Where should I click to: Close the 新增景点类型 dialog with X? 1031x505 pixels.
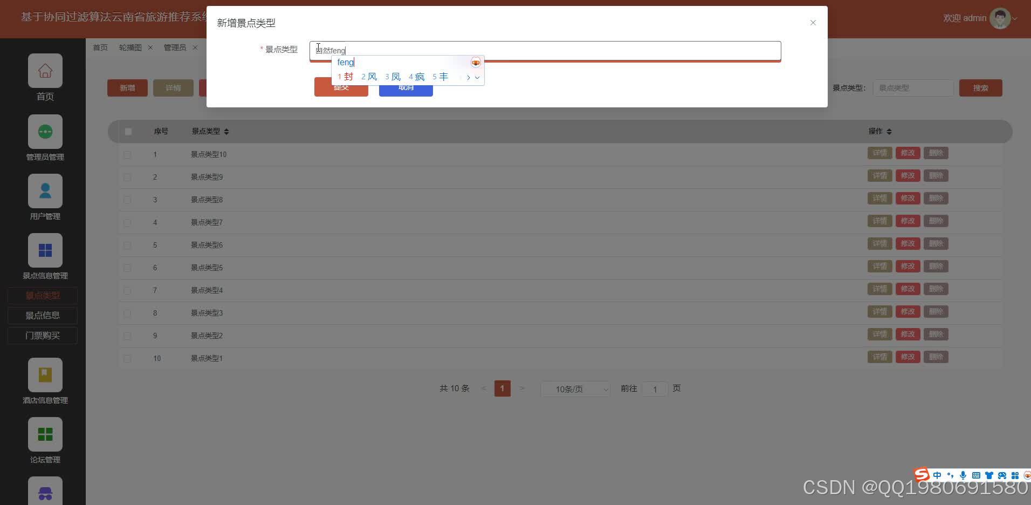(813, 23)
